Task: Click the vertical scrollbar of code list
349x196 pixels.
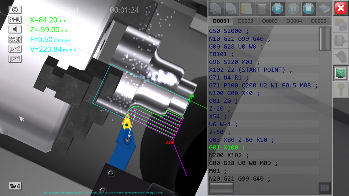Action: [x=325, y=39]
